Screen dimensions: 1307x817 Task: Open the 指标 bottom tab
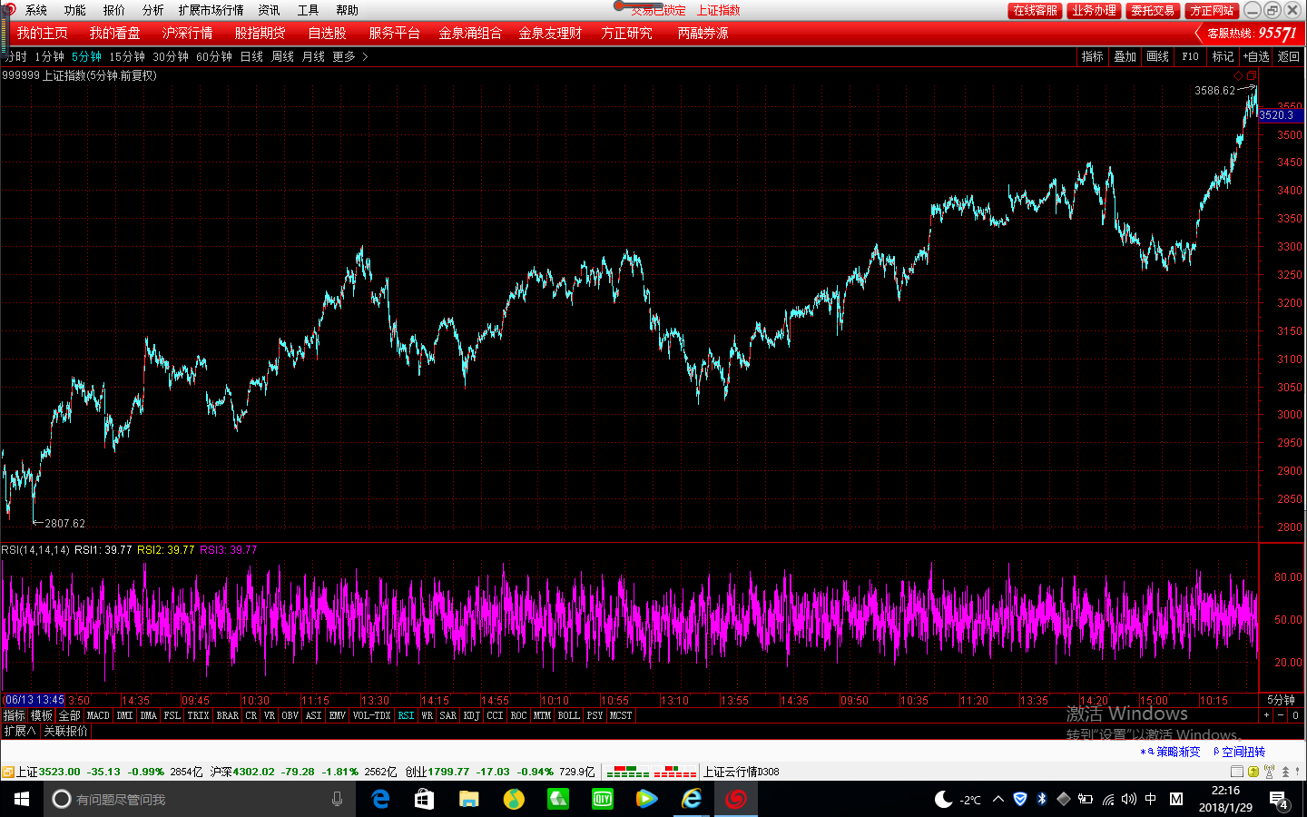coord(15,715)
